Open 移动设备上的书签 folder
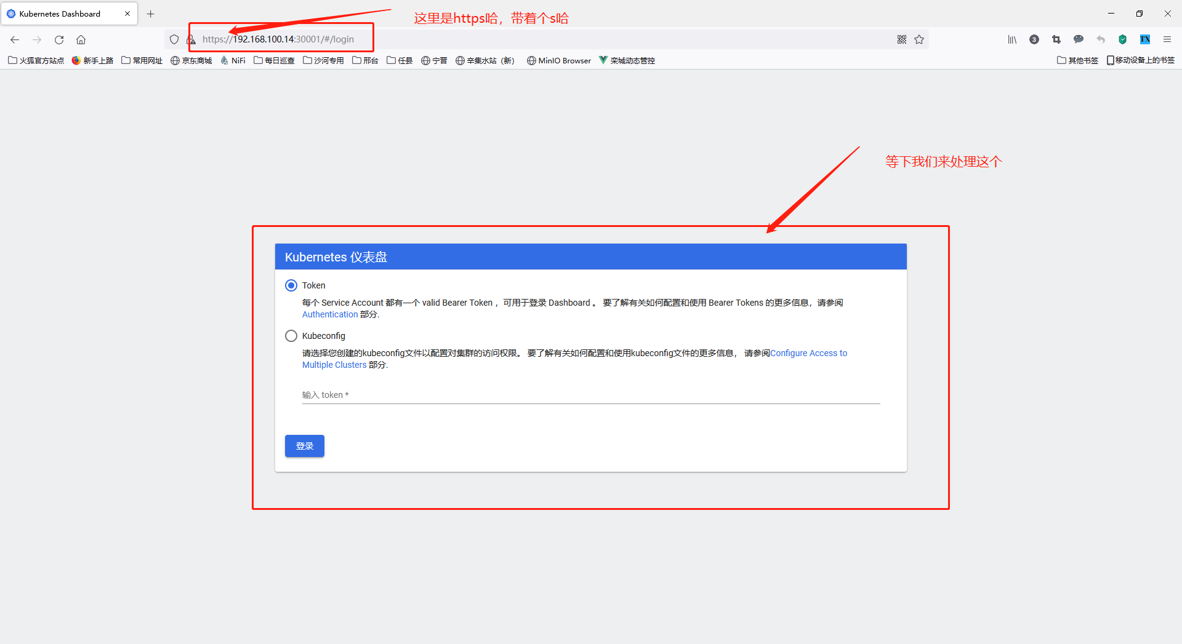Viewport: 1182px width, 644px height. click(x=1141, y=60)
